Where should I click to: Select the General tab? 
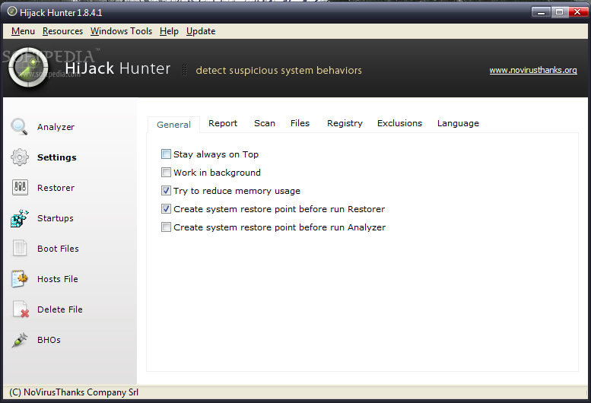pyautogui.click(x=173, y=125)
